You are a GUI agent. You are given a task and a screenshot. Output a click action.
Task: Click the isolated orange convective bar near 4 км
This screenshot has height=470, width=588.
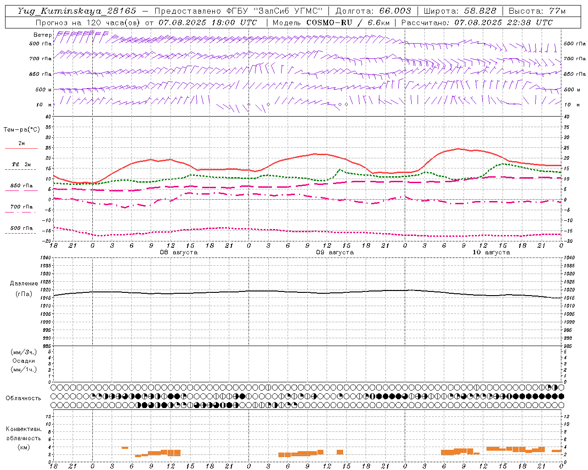(x=125, y=448)
